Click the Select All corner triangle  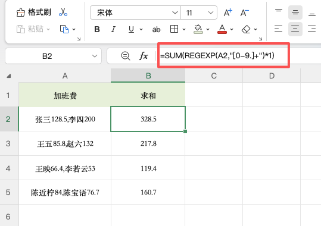point(8,76)
